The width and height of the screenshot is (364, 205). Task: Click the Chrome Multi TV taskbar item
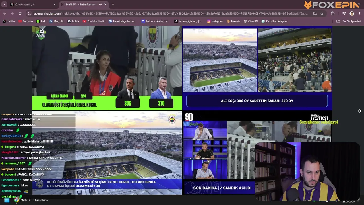pyautogui.click(x=31, y=200)
